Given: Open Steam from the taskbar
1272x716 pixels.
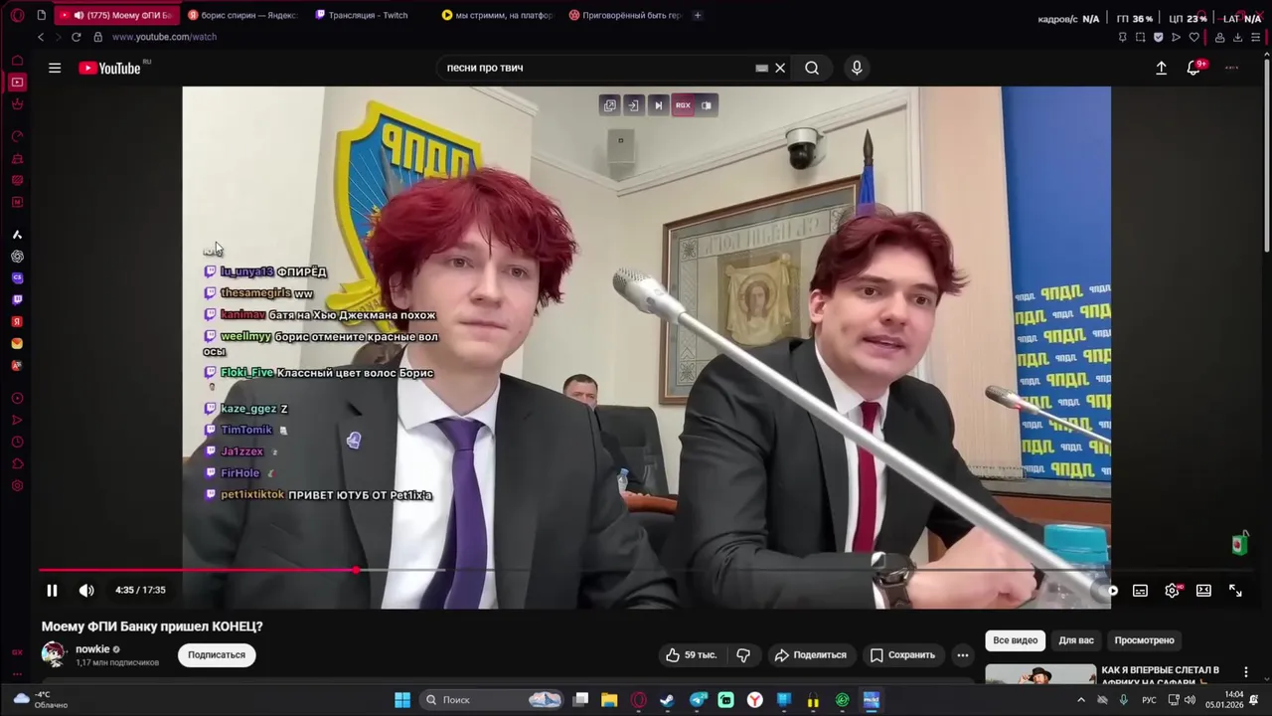Looking at the screenshot, I should tap(667, 700).
